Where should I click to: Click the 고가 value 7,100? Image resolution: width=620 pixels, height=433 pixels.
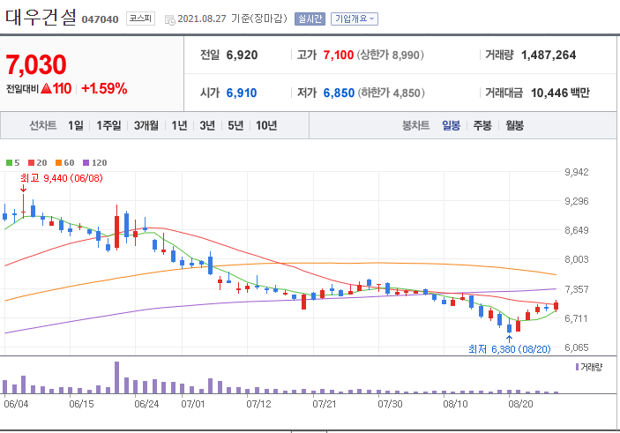(x=338, y=55)
